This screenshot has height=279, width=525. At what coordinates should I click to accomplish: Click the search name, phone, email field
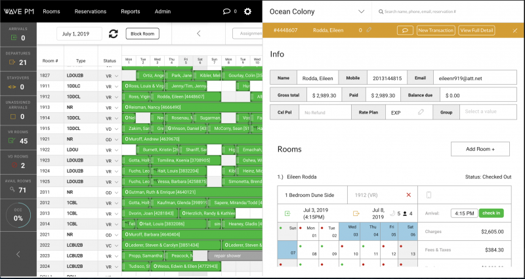(446, 11)
